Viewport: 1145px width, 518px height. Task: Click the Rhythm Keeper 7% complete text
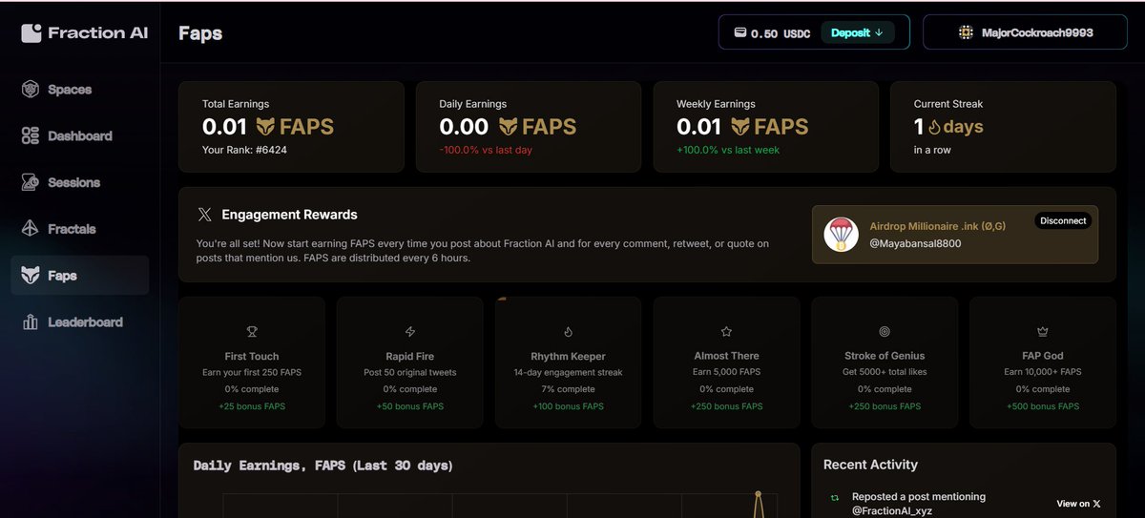click(569, 389)
